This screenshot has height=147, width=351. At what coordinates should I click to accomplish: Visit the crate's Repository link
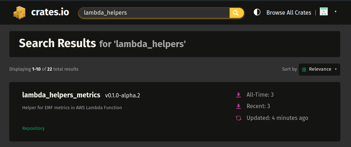(33, 128)
